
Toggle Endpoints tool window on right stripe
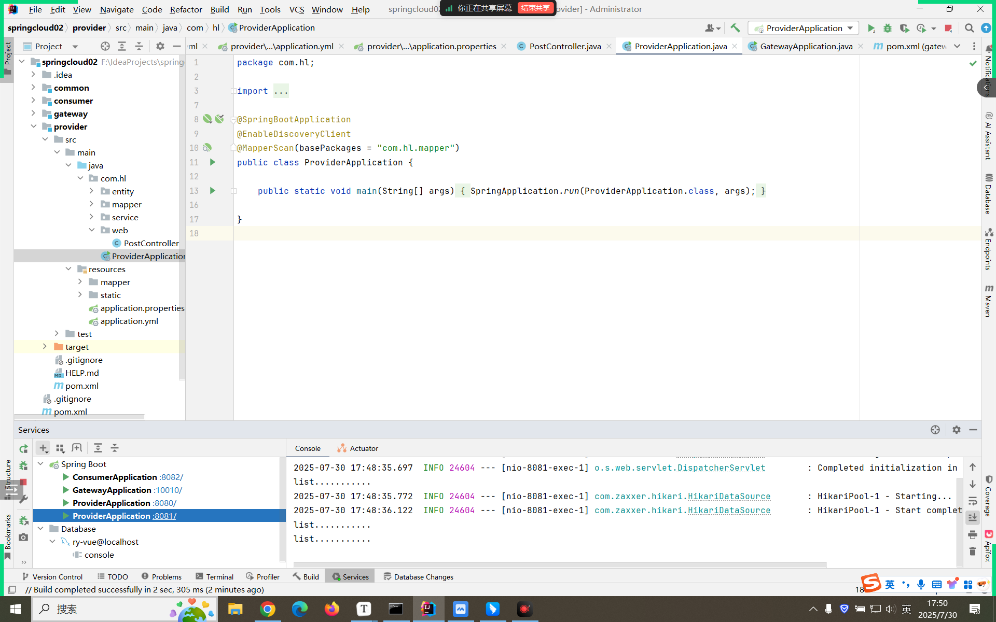tap(989, 249)
